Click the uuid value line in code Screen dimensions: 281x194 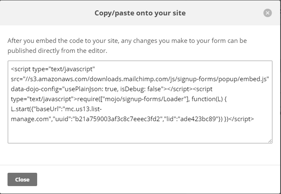(132, 119)
